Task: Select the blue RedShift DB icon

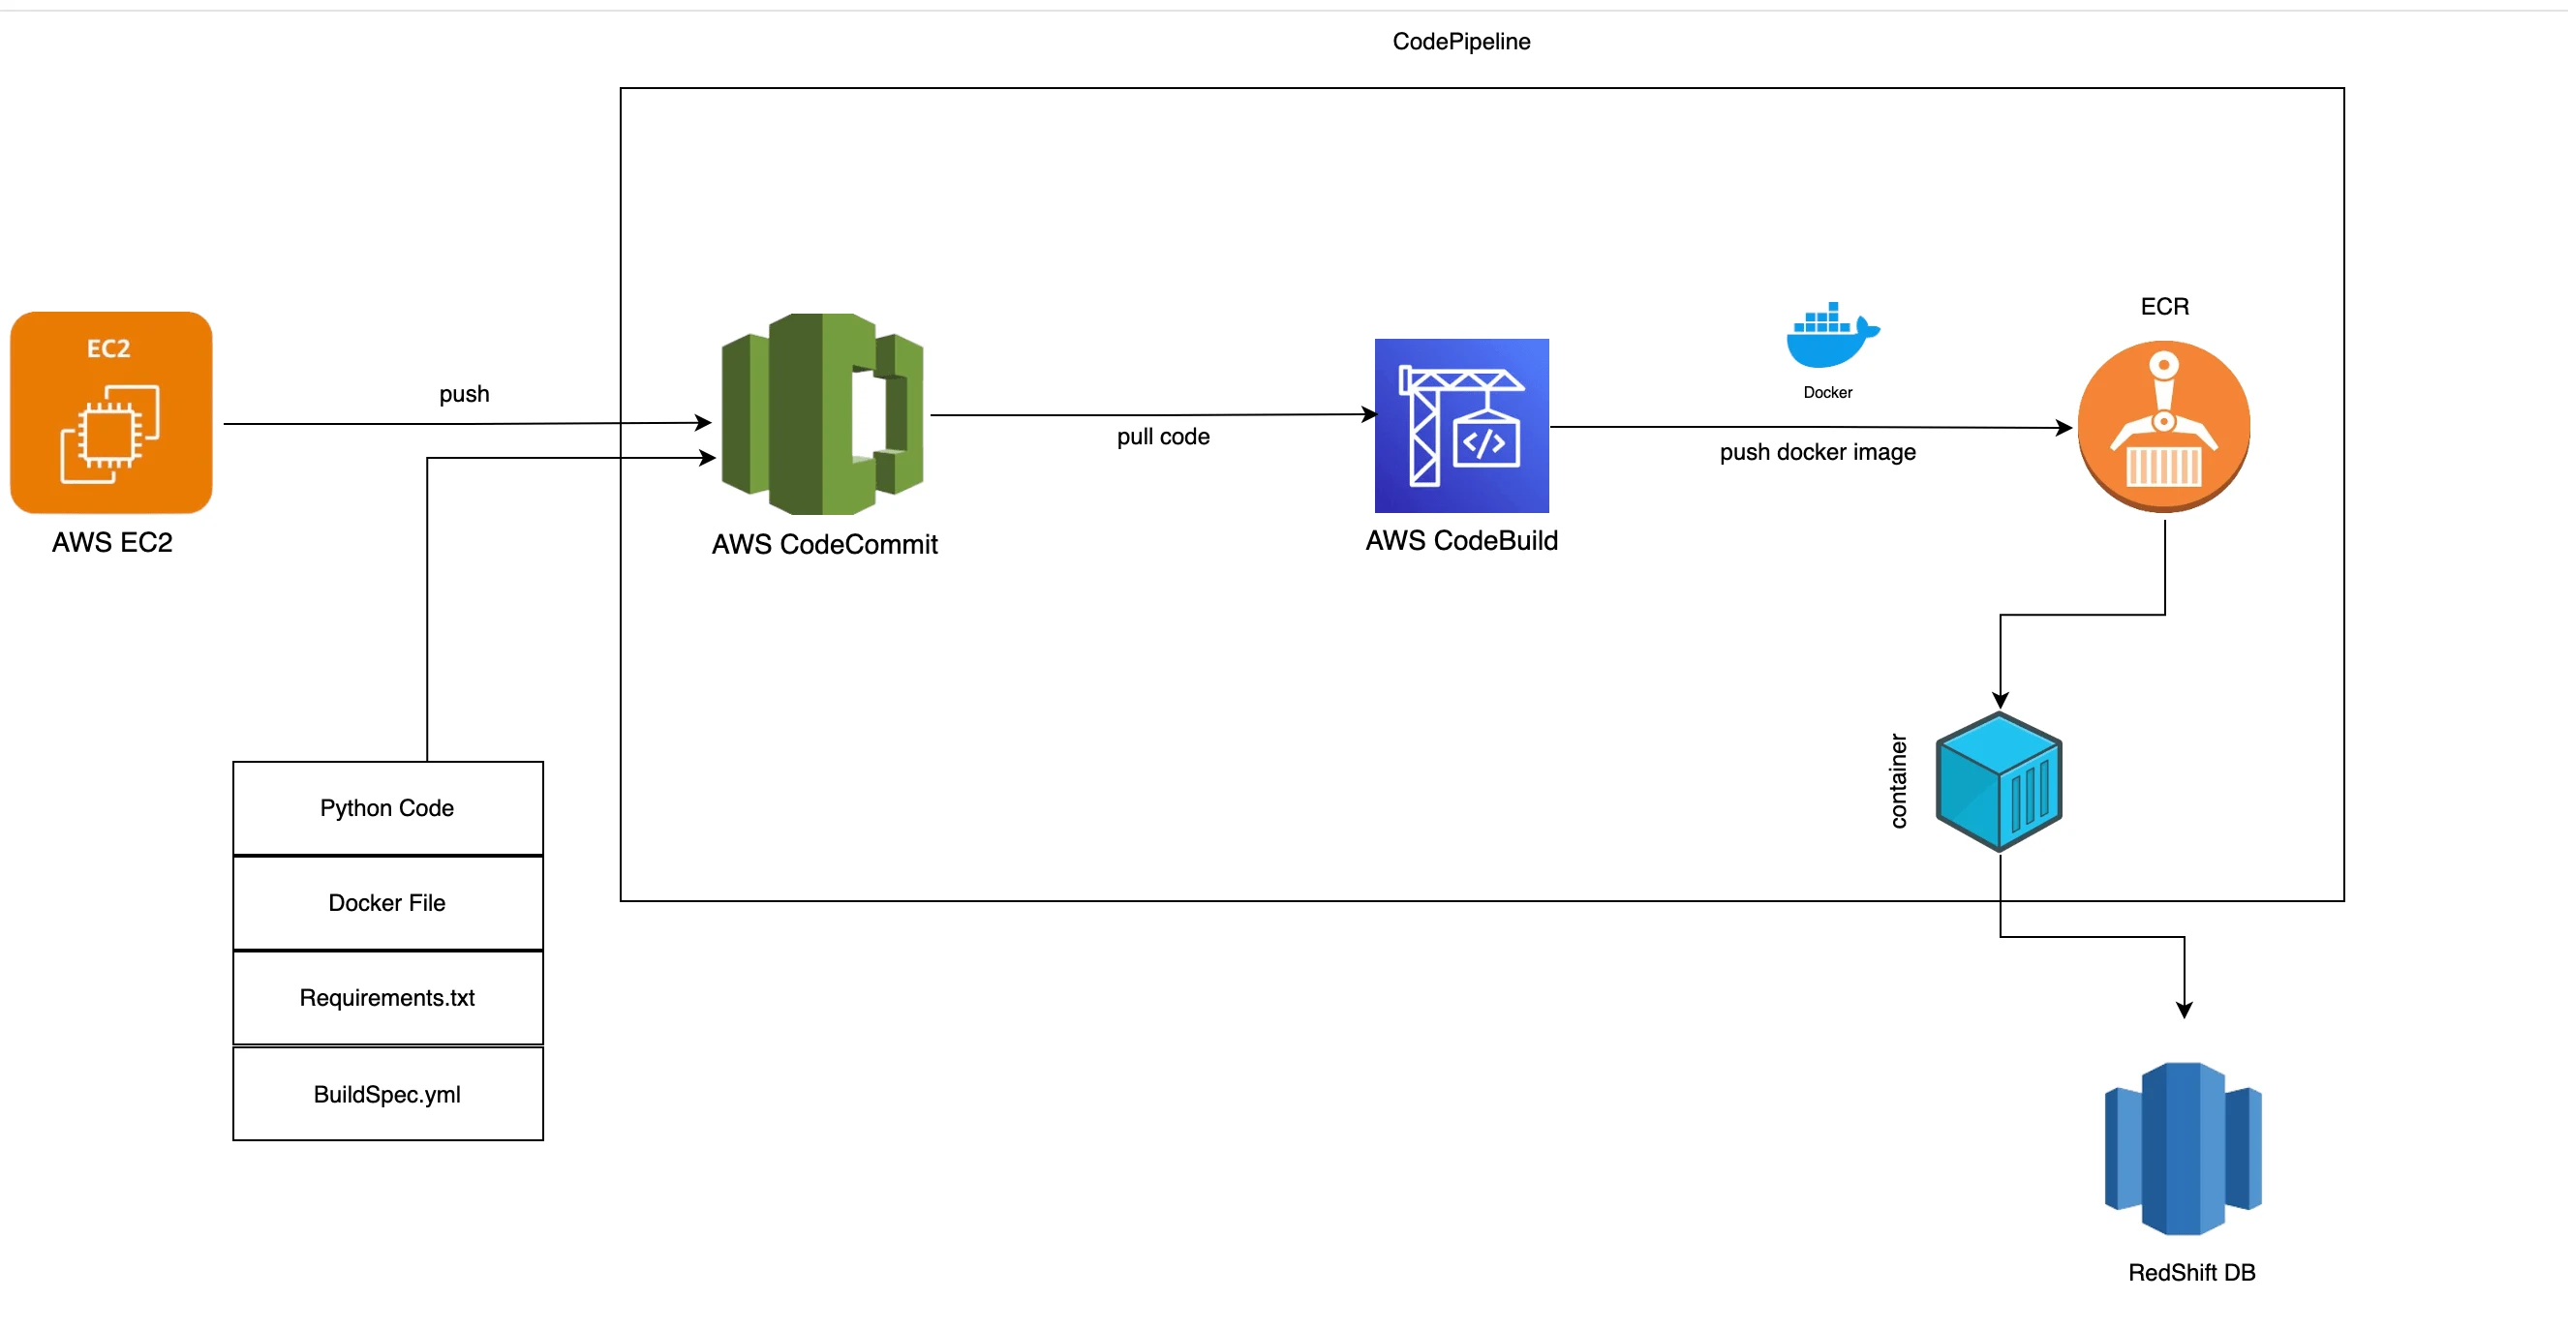Action: click(2184, 1149)
